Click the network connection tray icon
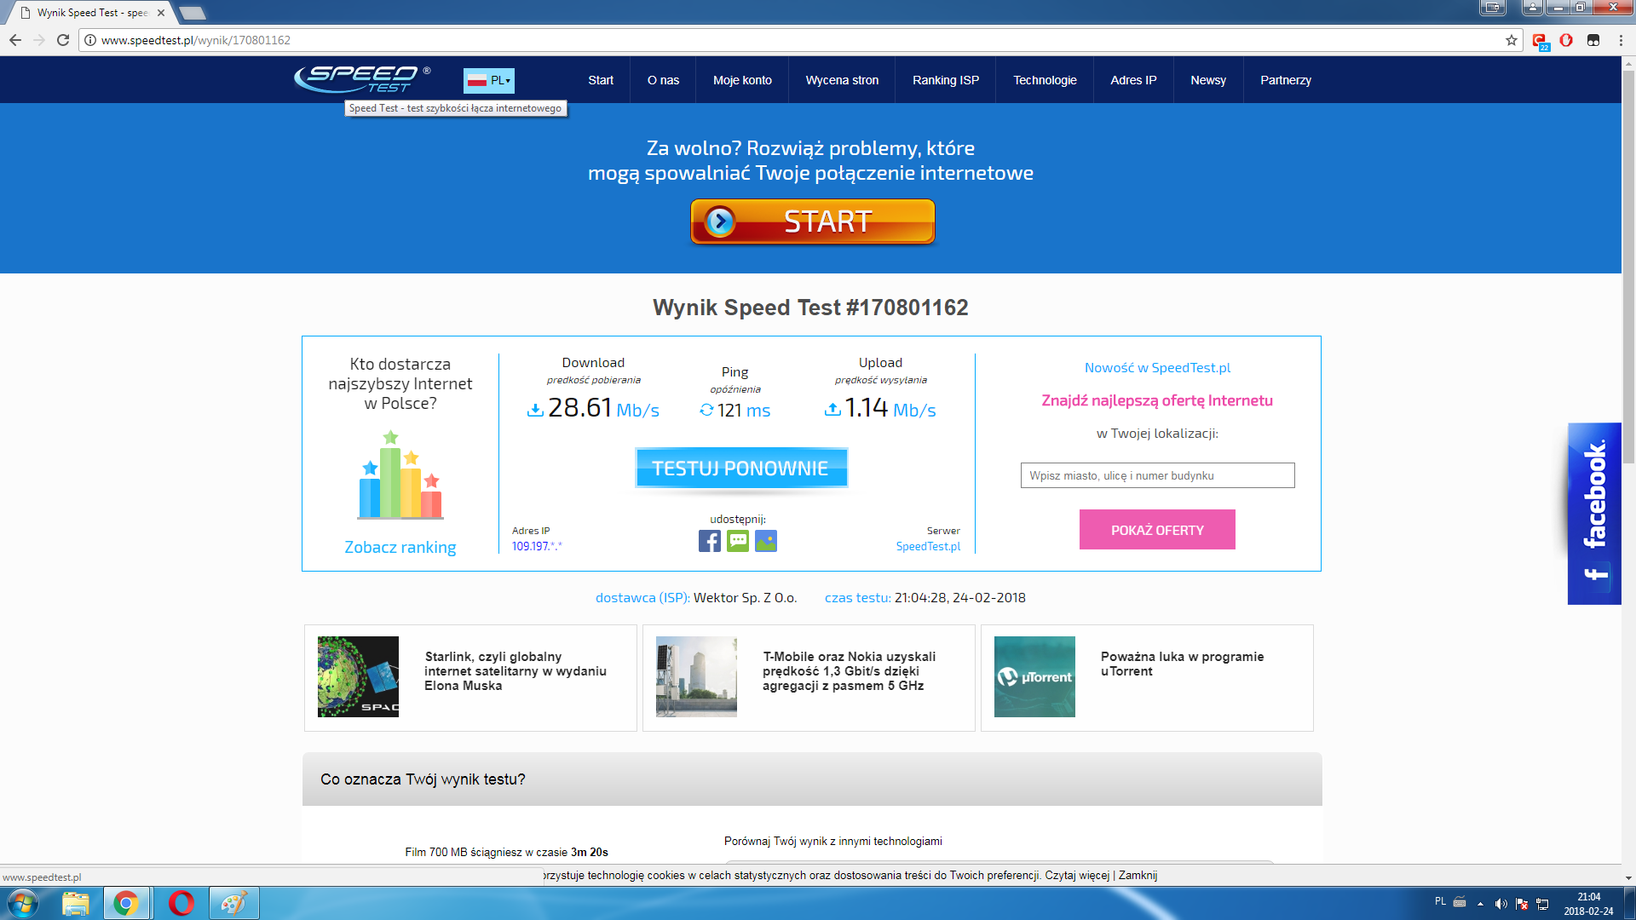1636x920 pixels. 1542,904
